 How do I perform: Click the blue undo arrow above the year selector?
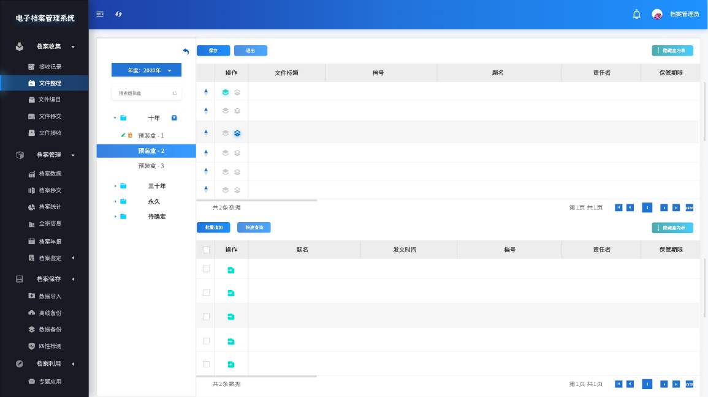(x=186, y=51)
